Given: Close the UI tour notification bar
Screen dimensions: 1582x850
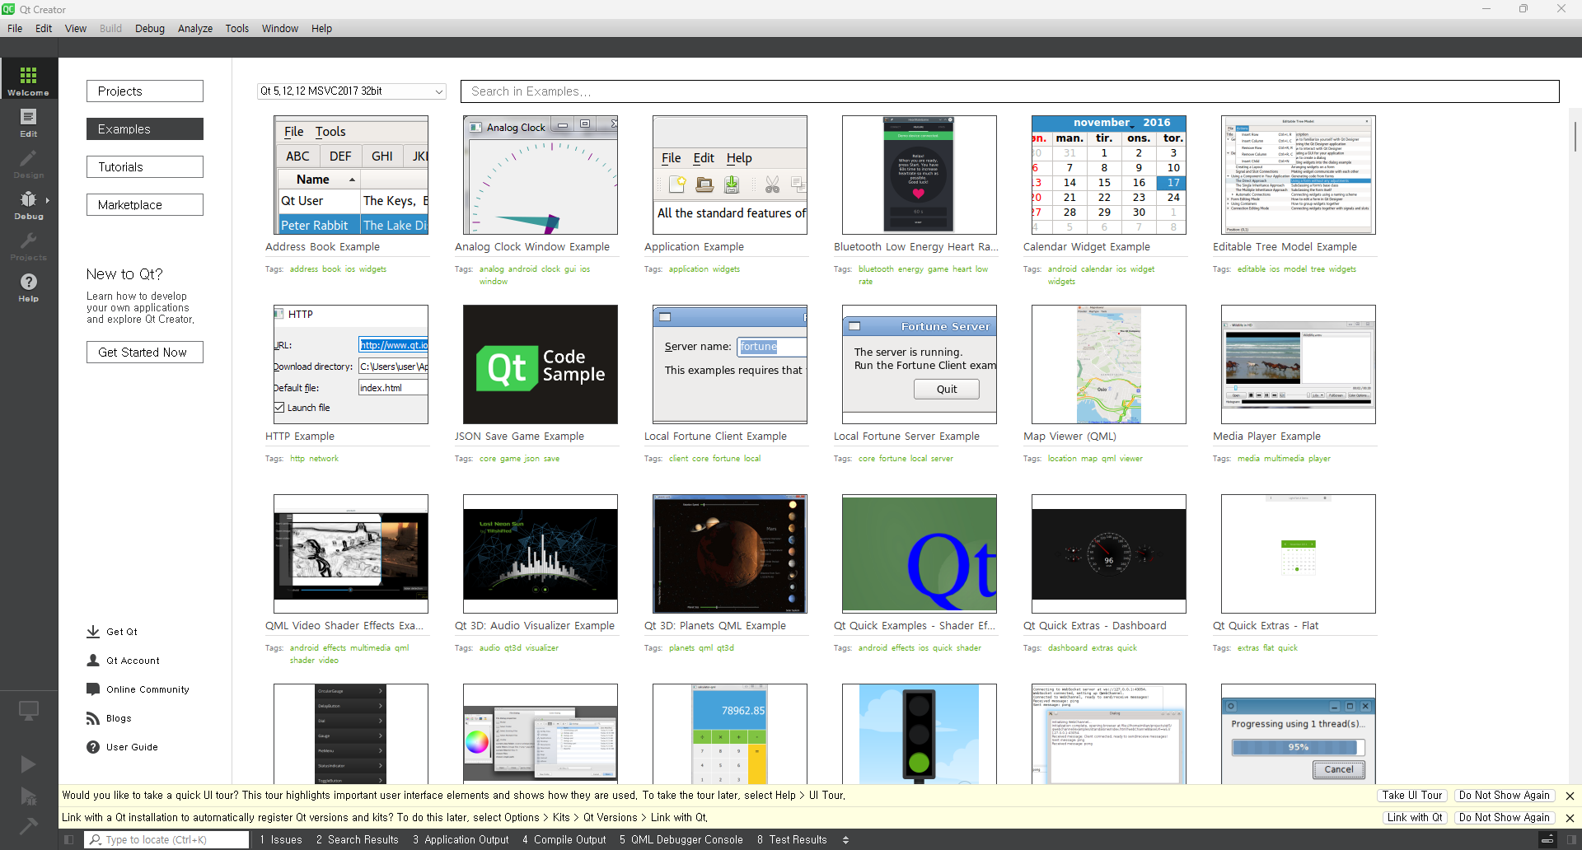Looking at the screenshot, I should 1570,796.
